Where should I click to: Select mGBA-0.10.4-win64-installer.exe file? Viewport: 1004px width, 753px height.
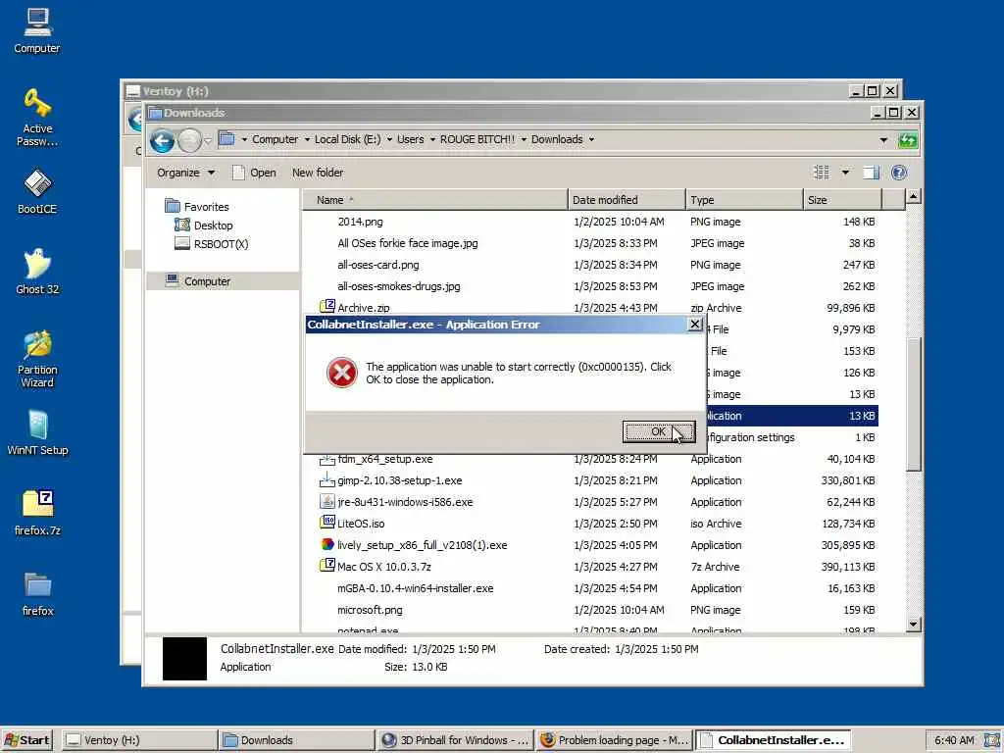[415, 588]
